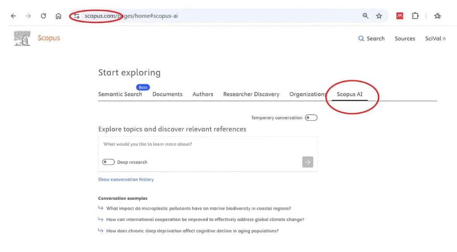Click the Beta badge above Semantic Search

pyautogui.click(x=143, y=87)
